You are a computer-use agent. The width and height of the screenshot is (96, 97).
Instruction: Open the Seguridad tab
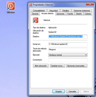53,11
